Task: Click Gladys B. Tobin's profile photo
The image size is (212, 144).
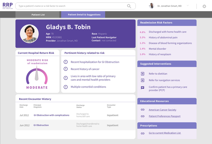Action: tap(29, 34)
